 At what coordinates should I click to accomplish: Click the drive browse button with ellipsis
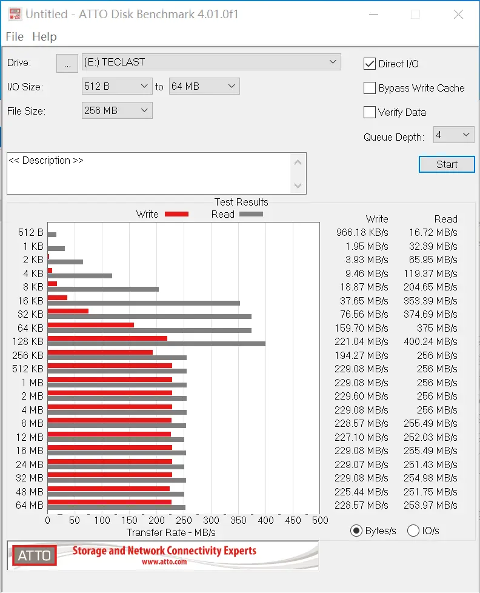point(67,63)
